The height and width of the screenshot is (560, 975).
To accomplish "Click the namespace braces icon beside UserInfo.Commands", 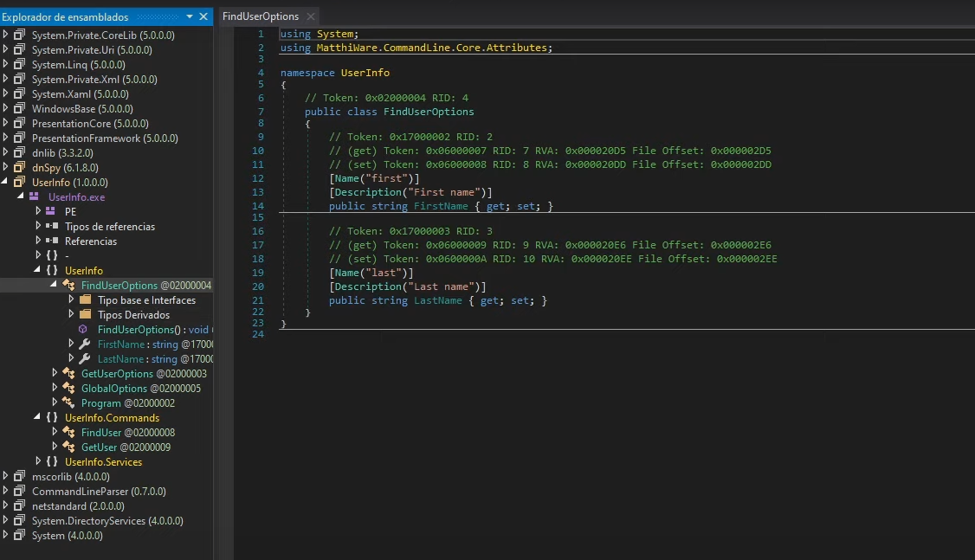I will point(52,418).
